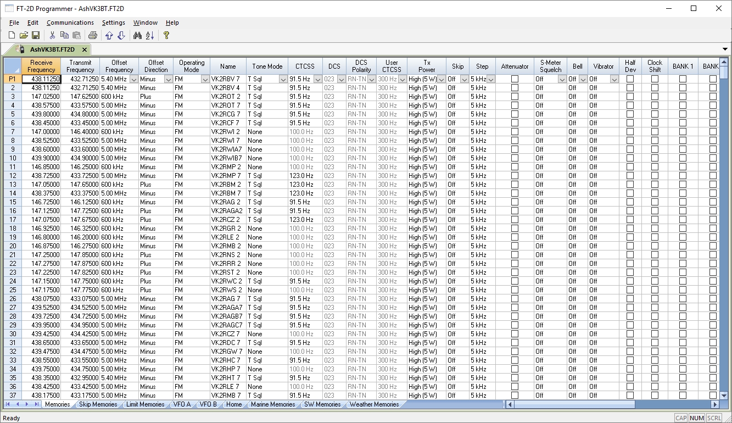Open the Edit menu

click(33, 23)
